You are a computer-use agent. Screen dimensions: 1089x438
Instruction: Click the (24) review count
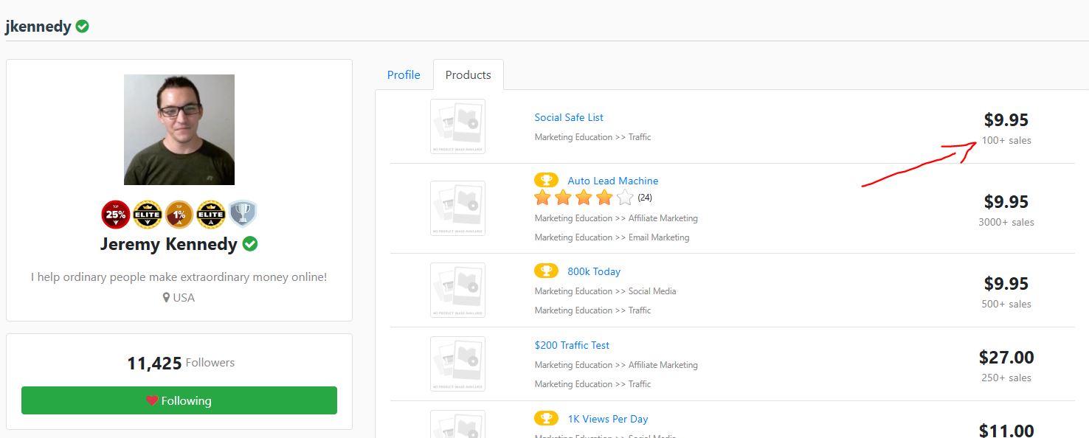coord(645,198)
